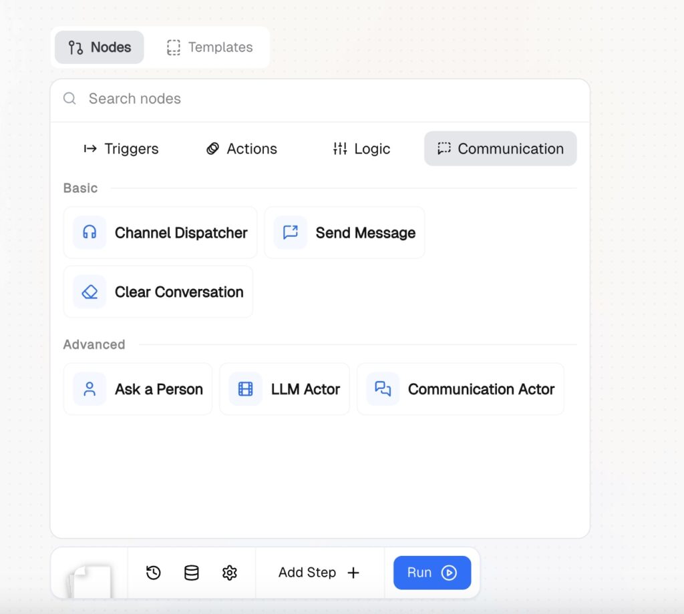Switch to the Templates tab
The image size is (684, 614).
(210, 47)
